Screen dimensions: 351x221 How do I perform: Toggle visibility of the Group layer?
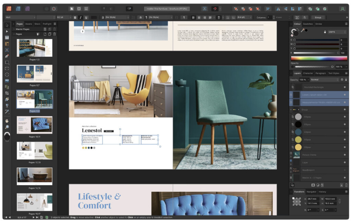(x=345, y=109)
